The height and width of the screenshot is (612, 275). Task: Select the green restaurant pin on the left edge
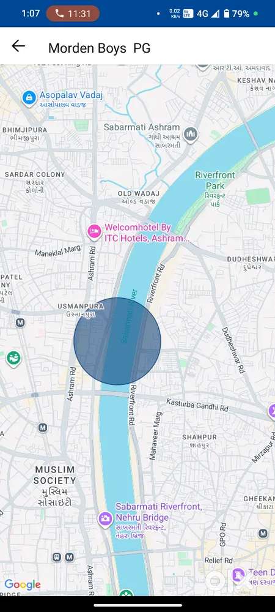[x=13, y=358]
